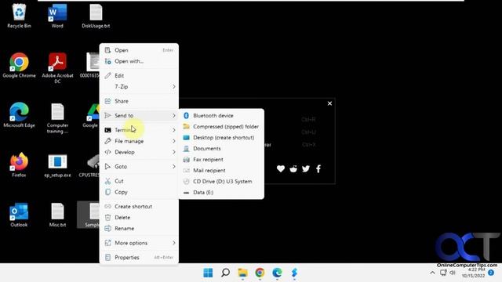This screenshot has height=282, width=502.
Task: Select the Outlook desktop shortcut
Action: point(19,215)
